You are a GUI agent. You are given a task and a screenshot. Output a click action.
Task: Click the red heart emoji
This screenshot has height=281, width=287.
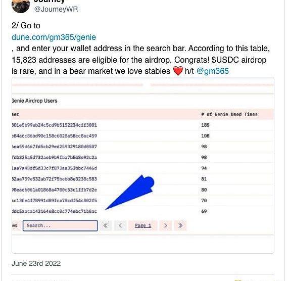(x=178, y=71)
